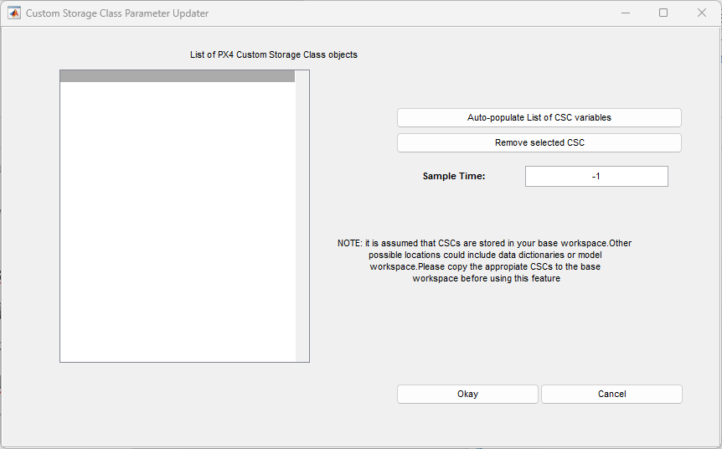
Task: Click the List of PX4 Custom Storage Class objects label
Action: [x=274, y=54]
